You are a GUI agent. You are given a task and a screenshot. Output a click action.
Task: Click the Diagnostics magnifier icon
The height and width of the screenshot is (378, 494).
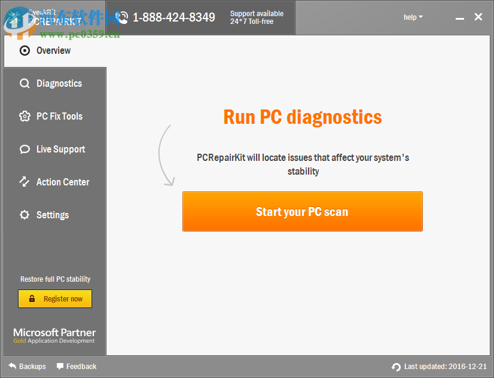pyautogui.click(x=25, y=84)
